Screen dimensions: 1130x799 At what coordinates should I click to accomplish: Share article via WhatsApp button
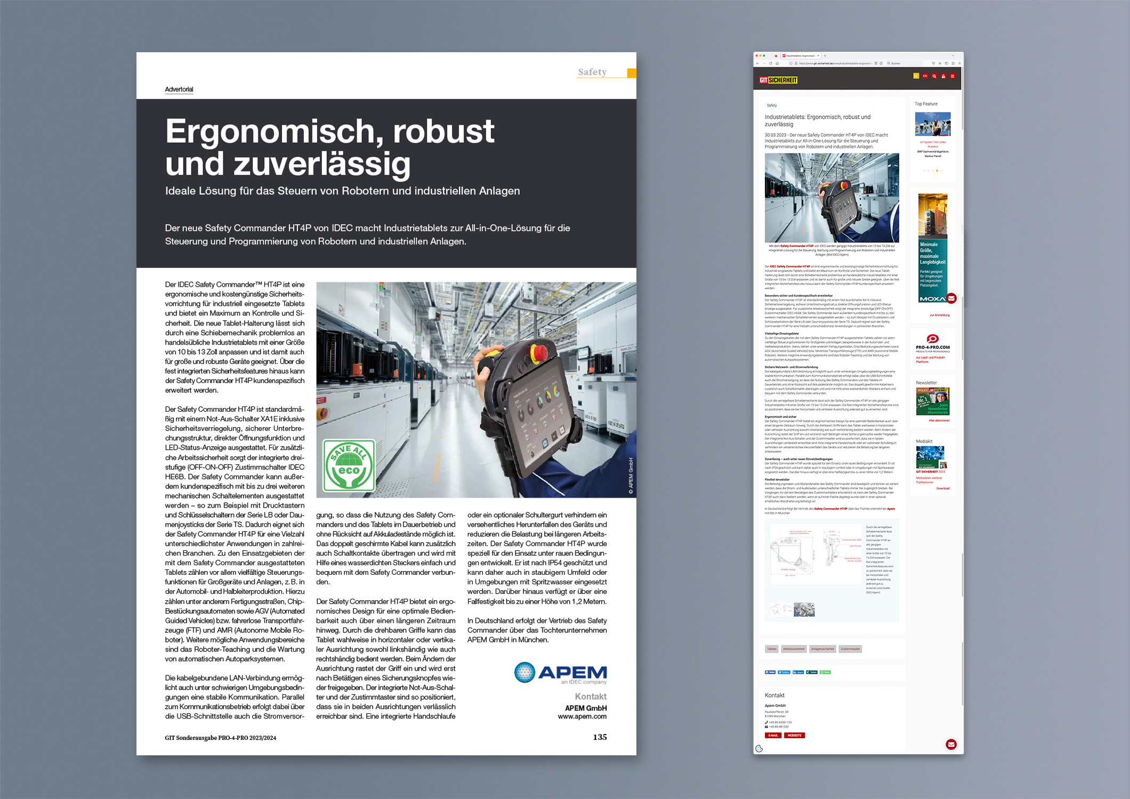click(825, 672)
